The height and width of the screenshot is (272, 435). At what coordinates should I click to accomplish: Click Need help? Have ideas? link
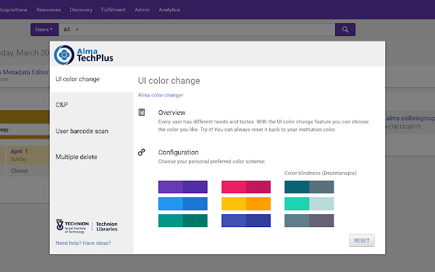(x=83, y=243)
